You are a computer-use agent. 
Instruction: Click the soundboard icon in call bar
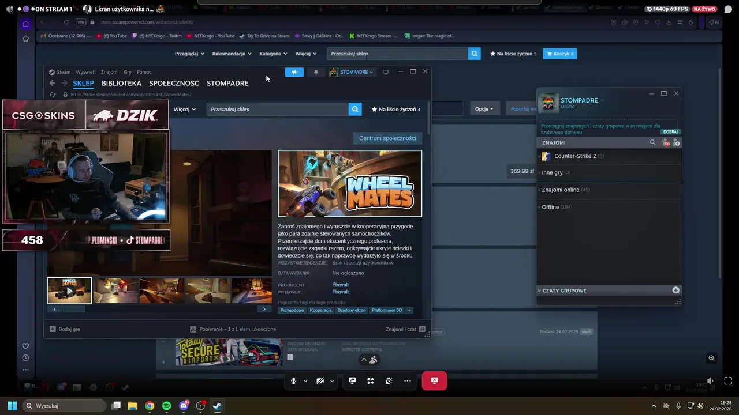click(x=389, y=380)
